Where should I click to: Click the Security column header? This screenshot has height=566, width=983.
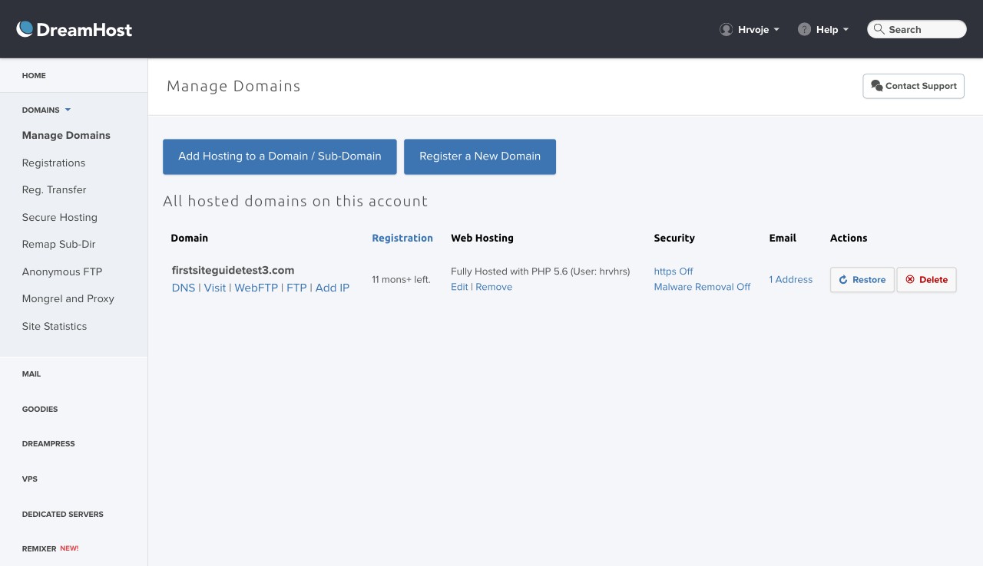[x=674, y=238]
